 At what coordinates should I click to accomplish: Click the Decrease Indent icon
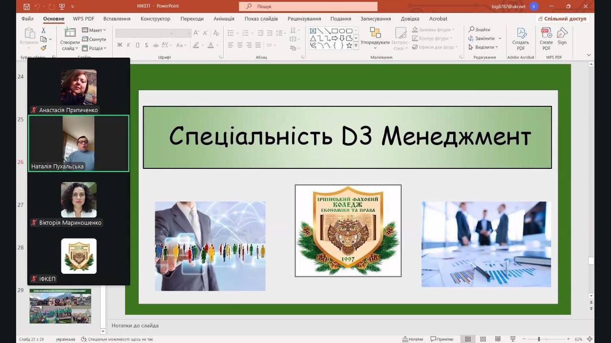[x=261, y=33]
